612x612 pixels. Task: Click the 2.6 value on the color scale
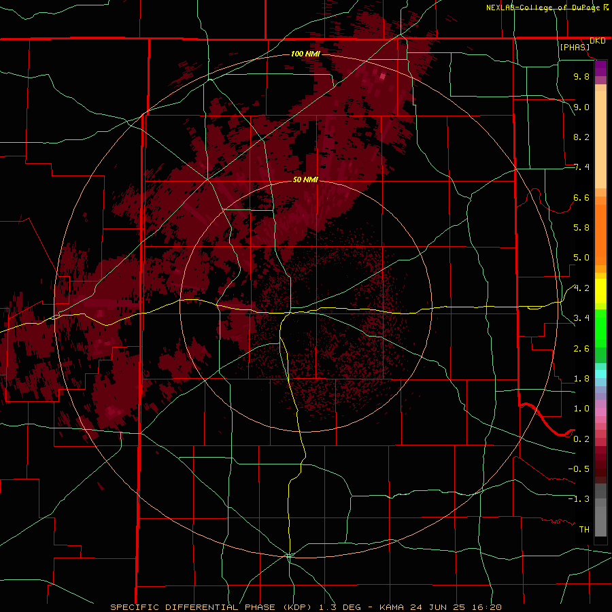point(581,349)
